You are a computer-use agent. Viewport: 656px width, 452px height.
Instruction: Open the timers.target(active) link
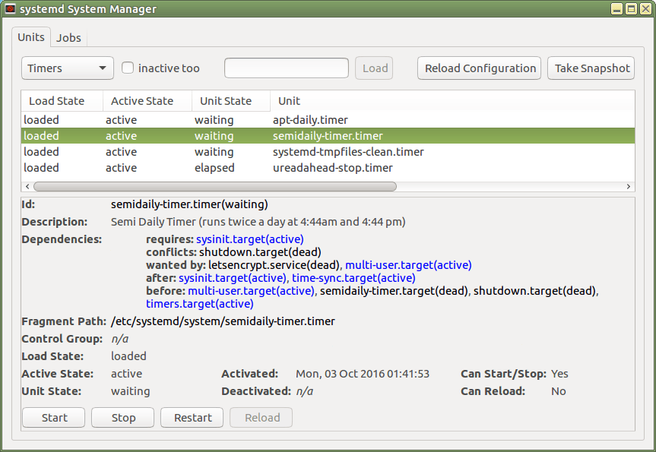pyautogui.click(x=200, y=304)
